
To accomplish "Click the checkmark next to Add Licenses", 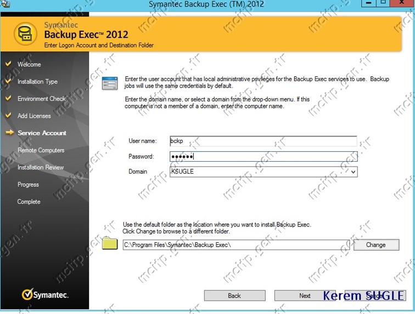I will pyautogui.click(x=8, y=115).
